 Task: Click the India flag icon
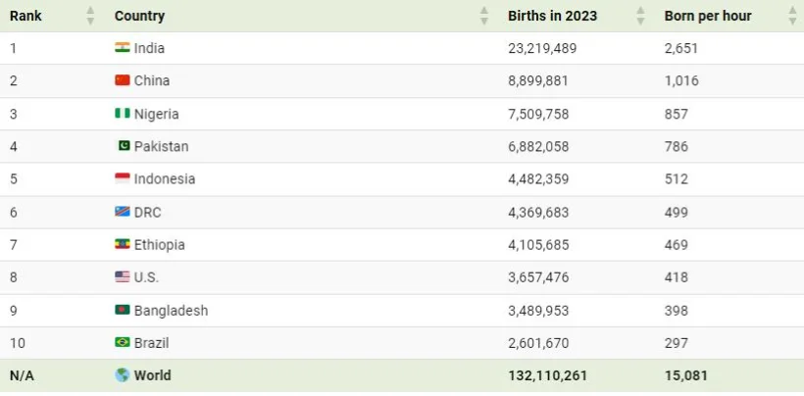(x=122, y=48)
